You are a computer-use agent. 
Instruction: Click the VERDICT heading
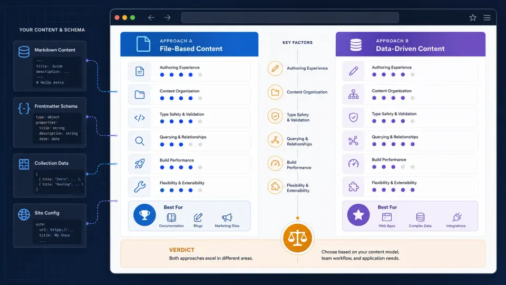click(x=182, y=250)
